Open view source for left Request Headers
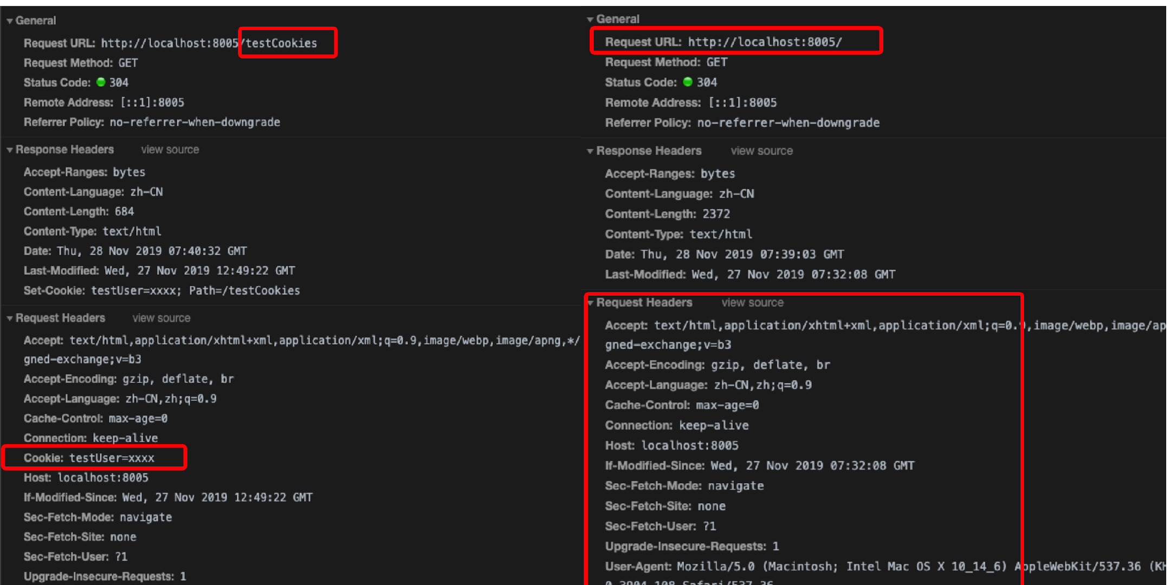Screen dimensions: 1170x585 161,318
